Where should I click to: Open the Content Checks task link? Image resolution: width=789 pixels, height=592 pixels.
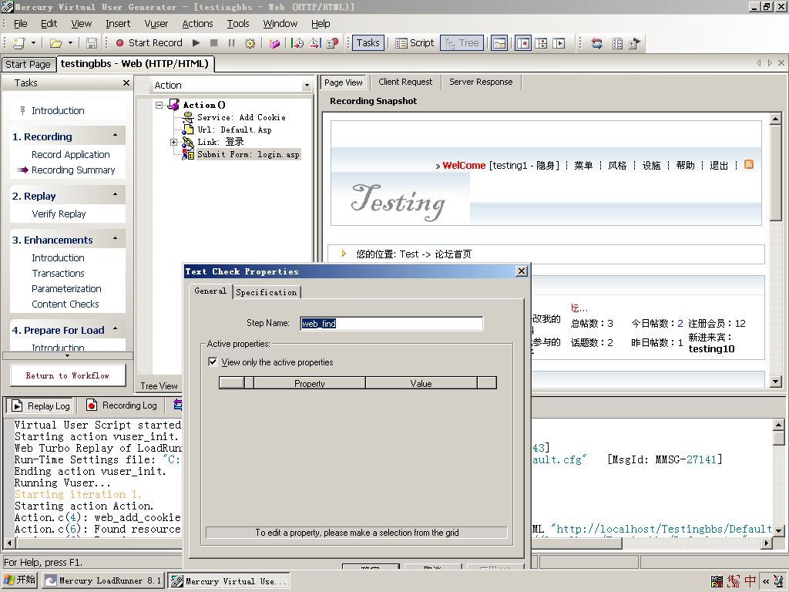65,304
